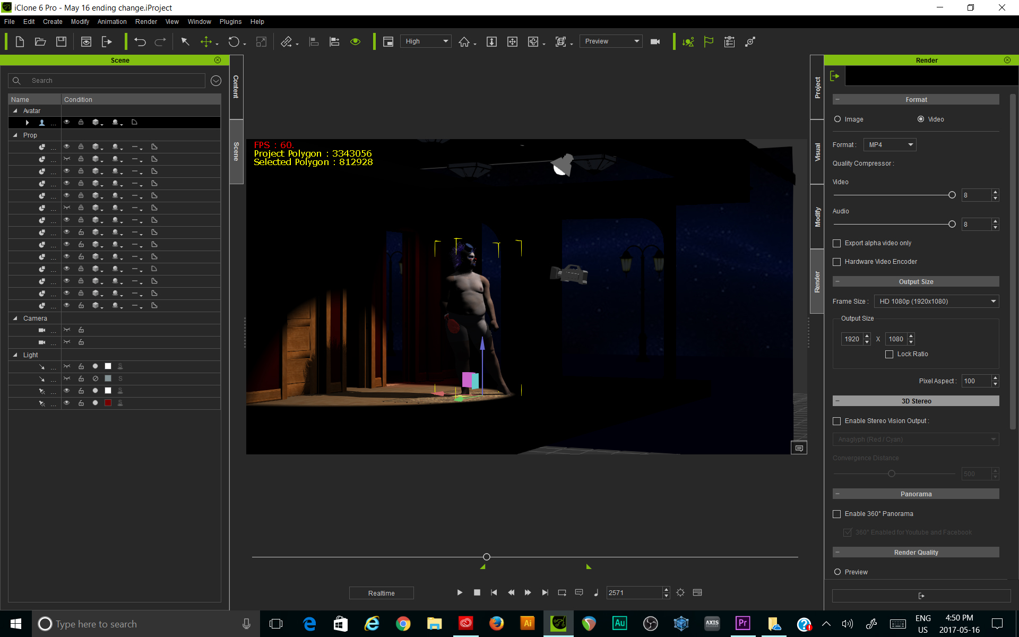Activate the Scale object tool
The width and height of the screenshot is (1019, 637).
[x=261, y=41]
